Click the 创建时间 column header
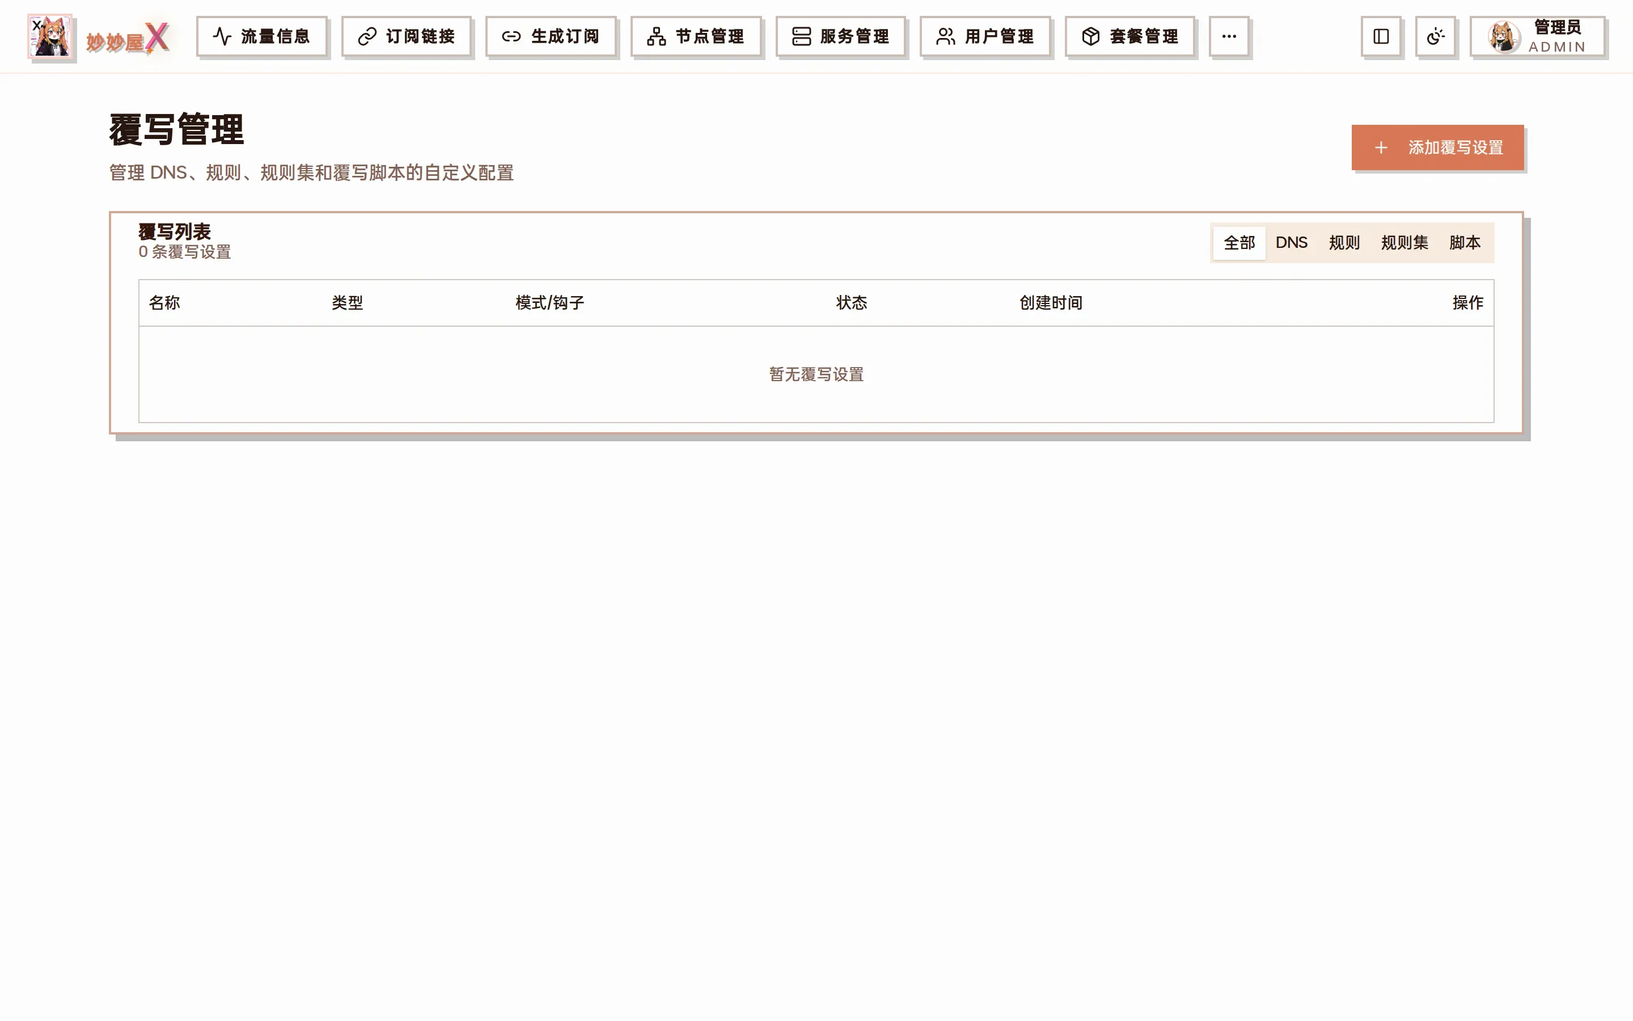Image resolution: width=1633 pixels, height=1021 pixels. (1051, 303)
